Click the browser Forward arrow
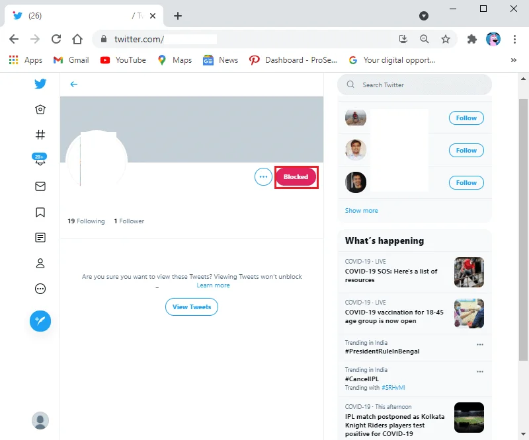This screenshot has width=529, height=440. tap(35, 39)
